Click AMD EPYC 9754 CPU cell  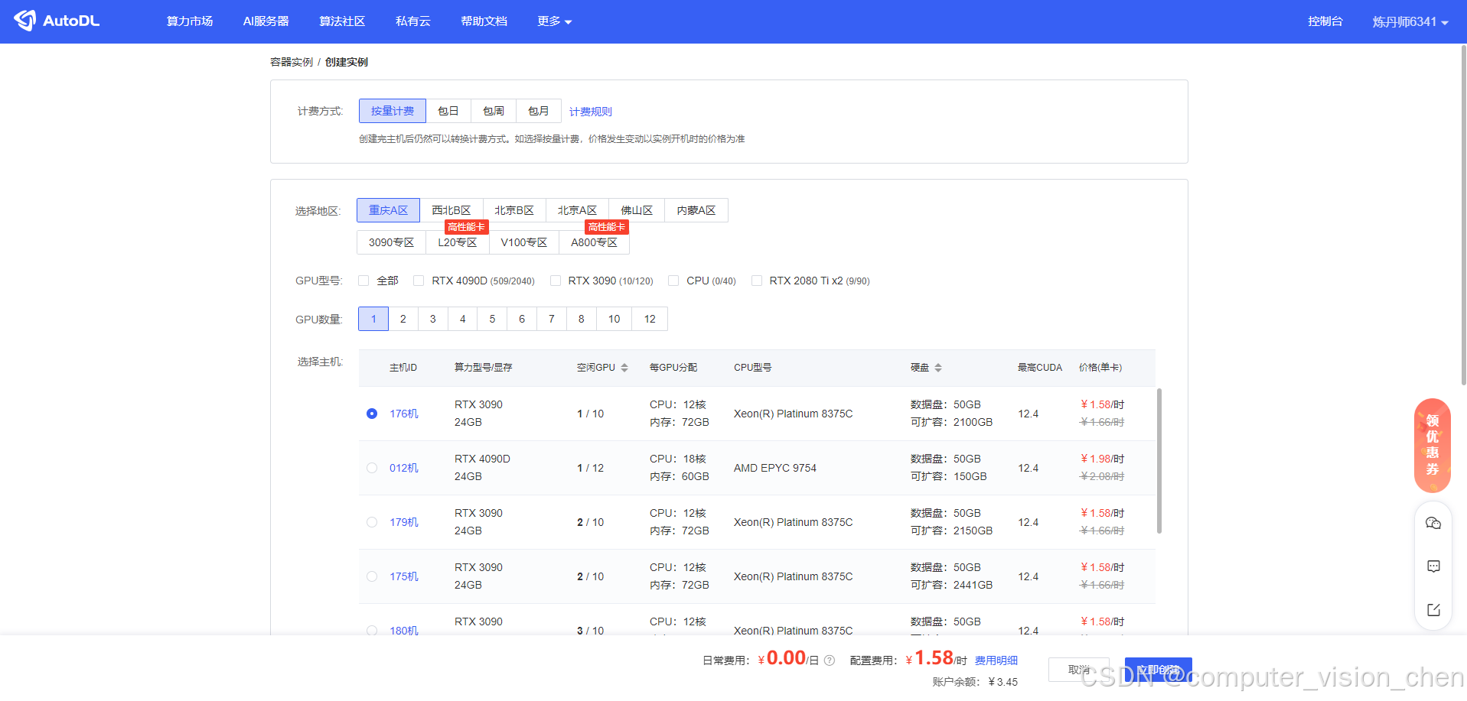click(x=775, y=468)
